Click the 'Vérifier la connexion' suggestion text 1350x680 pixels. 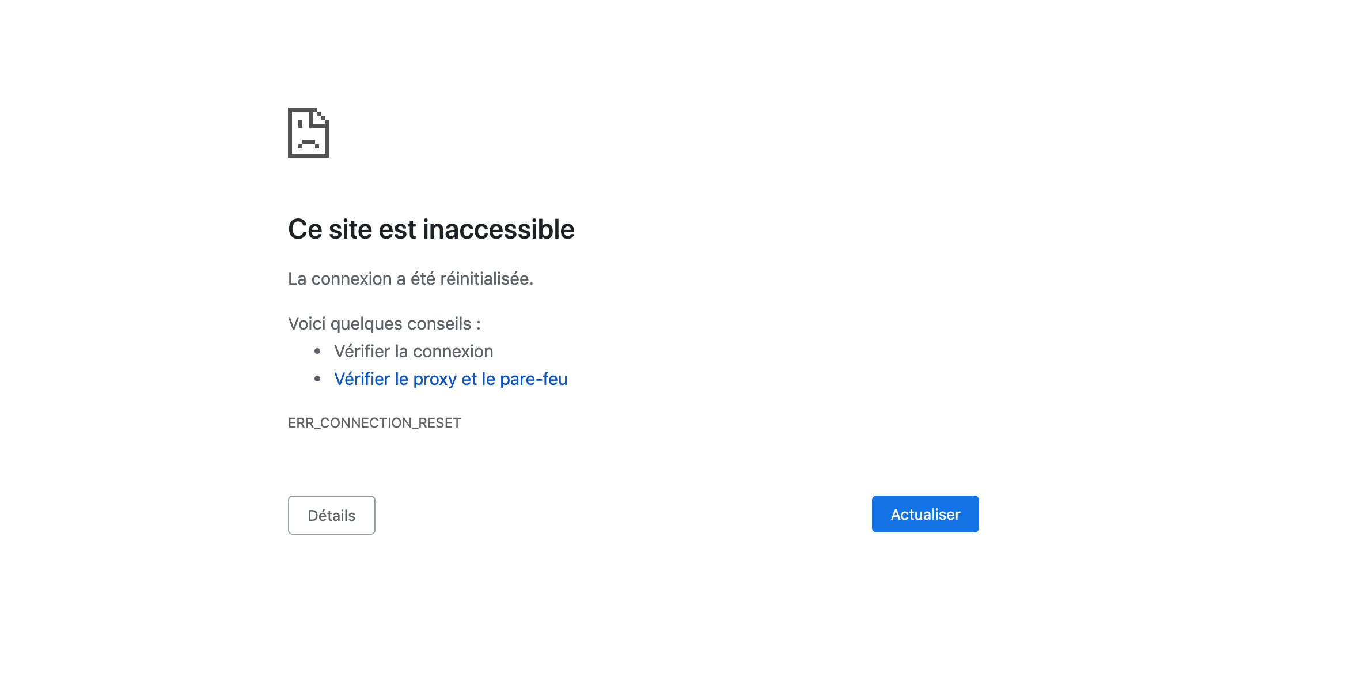click(414, 352)
